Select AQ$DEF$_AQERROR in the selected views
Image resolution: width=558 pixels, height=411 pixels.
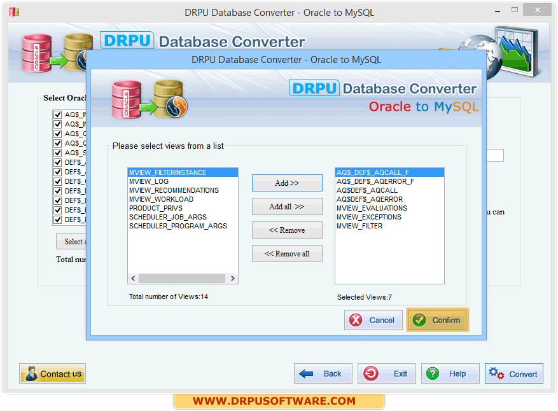tap(389, 199)
